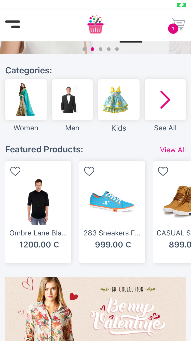Select the third carousel dot
Screen dimensions: 191x341
(x=101, y=49)
